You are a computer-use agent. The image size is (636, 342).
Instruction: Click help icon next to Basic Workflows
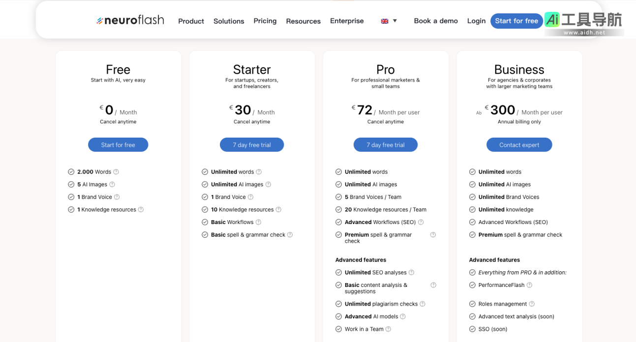pos(258,222)
